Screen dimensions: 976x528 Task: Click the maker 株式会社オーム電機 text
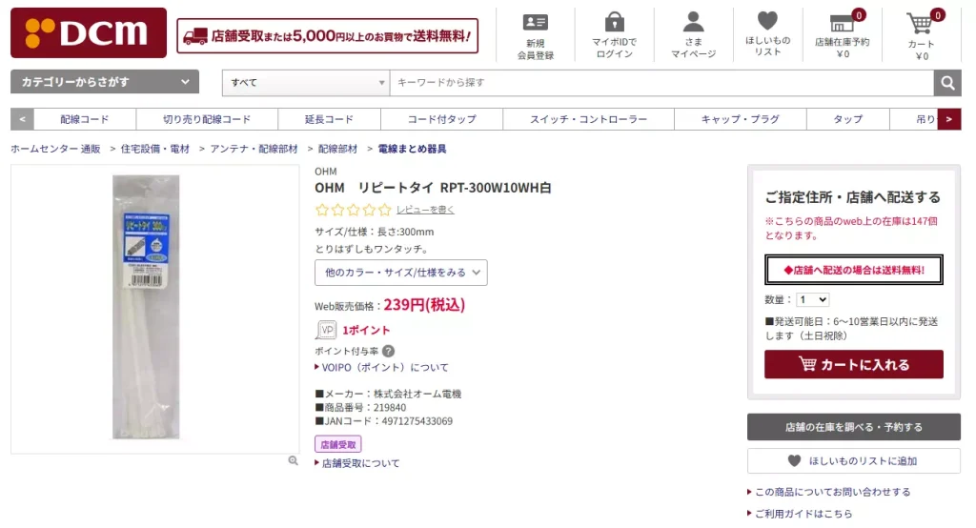point(417,394)
